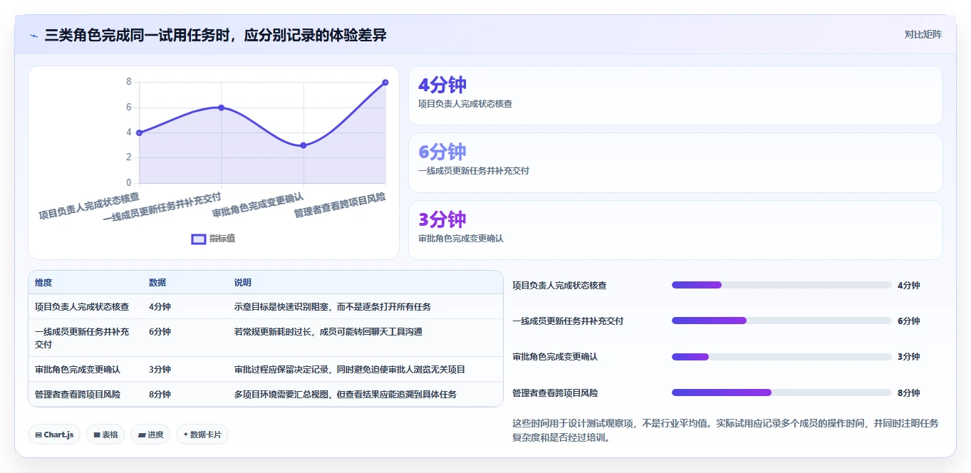The width and height of the screenshot is (971, 473).
Task: Click the description 示意目标是快速识别阻塞
Action: tap(333, 306)
